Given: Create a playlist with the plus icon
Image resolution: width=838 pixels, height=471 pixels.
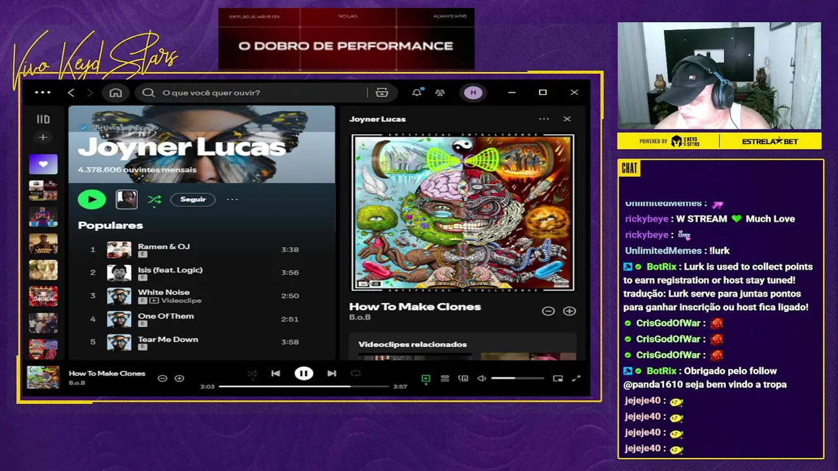Looking at the screenshot, I should [x=43, y=137].
